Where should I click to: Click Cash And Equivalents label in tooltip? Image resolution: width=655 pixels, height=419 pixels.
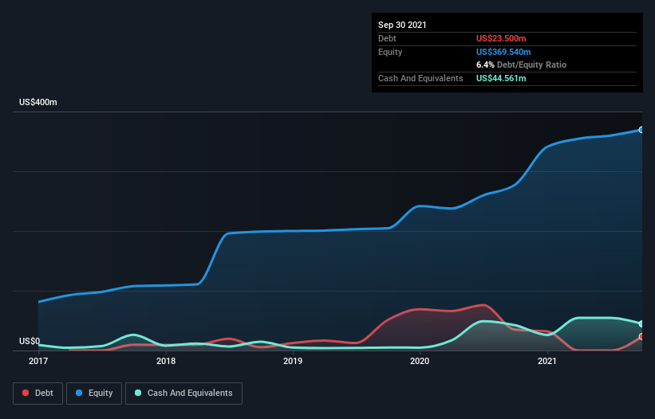(420, 78)
